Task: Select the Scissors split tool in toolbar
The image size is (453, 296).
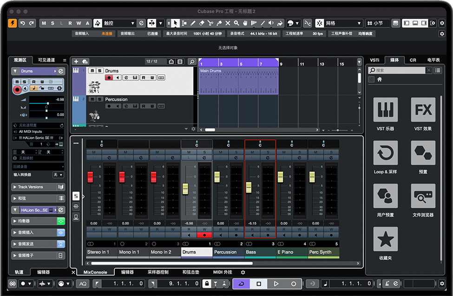Action: coord(210,23)
